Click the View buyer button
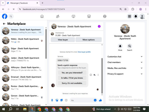This screenshot has width=149, height=112. pos(63,40)
